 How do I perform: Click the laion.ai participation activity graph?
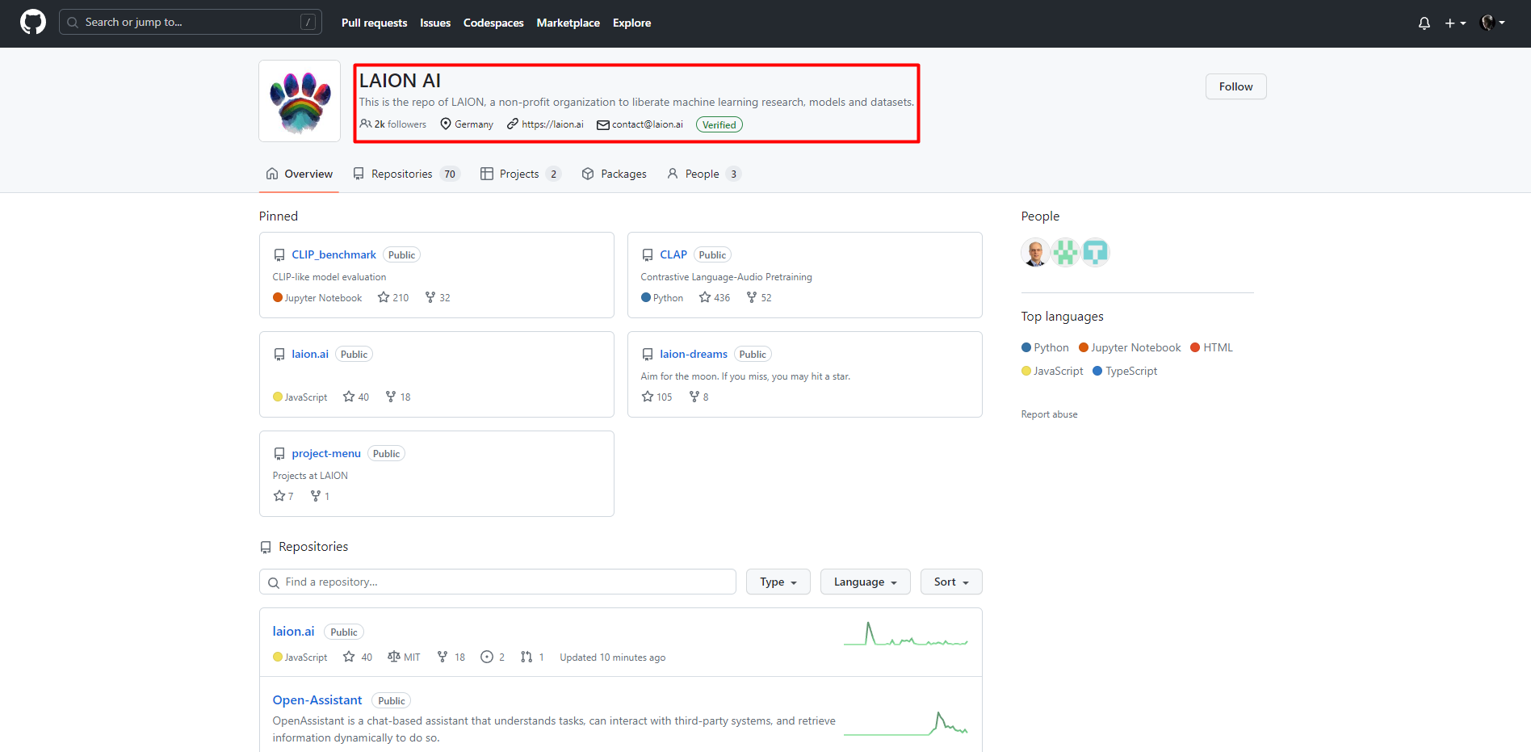tap(906, 634)
